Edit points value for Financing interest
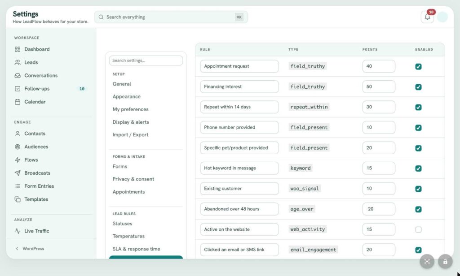The image size is (460, 276). click(379, 86)
